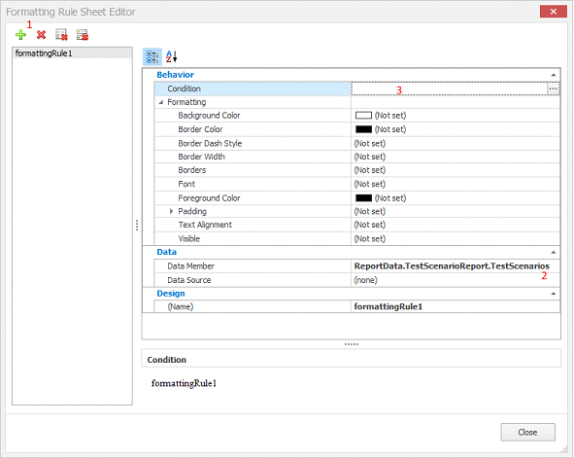Switch property grid to categorized view
The width and height of the screenshot is (574, 458).
pyautogui.click(x=152, y=56)
